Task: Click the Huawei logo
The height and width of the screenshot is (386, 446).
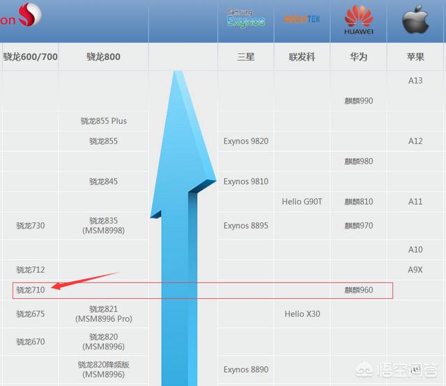Action: click(x=359, y=20)
